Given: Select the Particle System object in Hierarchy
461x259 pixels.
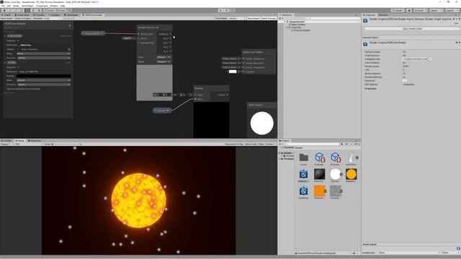Looking at the screenshot, I should coord(302,30).
